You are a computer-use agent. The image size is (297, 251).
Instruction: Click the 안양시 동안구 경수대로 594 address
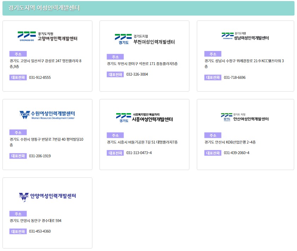pyautogui.click(x=35, y=221)
